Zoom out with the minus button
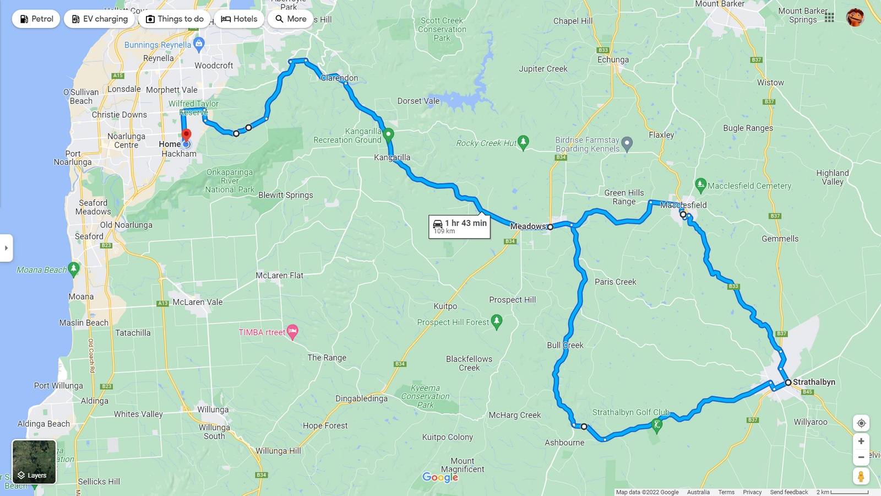 click(861, 457)
